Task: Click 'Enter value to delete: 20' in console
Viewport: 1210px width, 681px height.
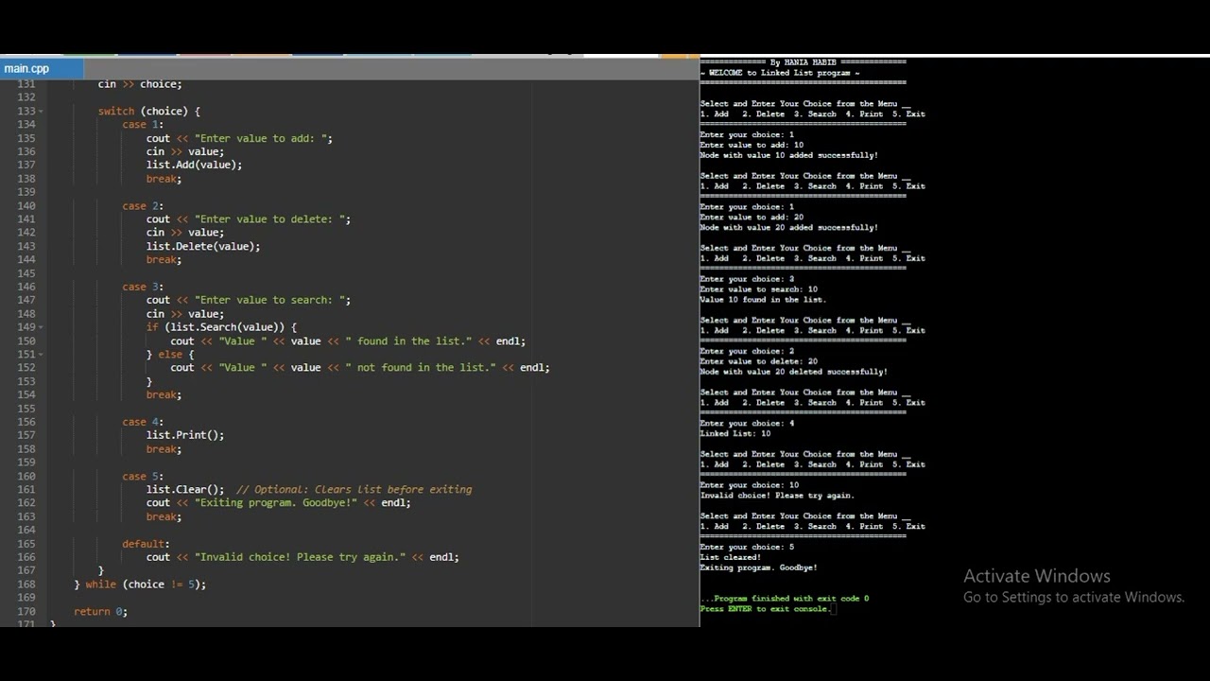Action: [759, 361]
